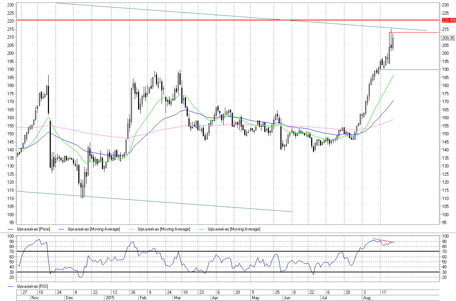Image resolution: width=456 pixels, height=301 pixels.
Task: Click the Nov month label on time axis
Action: coord(35,298)
